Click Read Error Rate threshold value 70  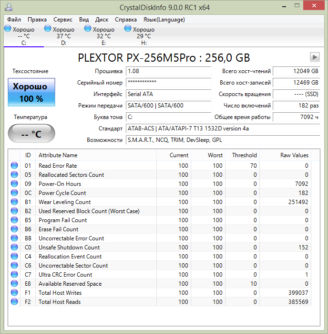pyautogui.click(x=253, y=165)
